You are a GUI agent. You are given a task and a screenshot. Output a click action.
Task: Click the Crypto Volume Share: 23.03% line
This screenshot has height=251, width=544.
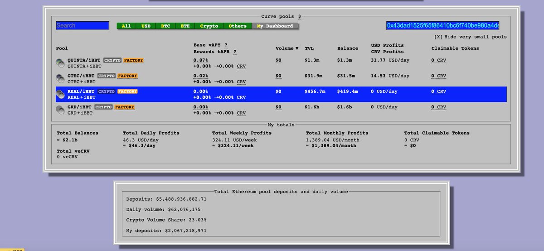(x=166, y=219)
